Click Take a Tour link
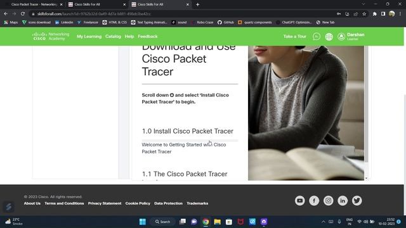The height and width of the screenshot is (228, 406). (x=294, y=37)
